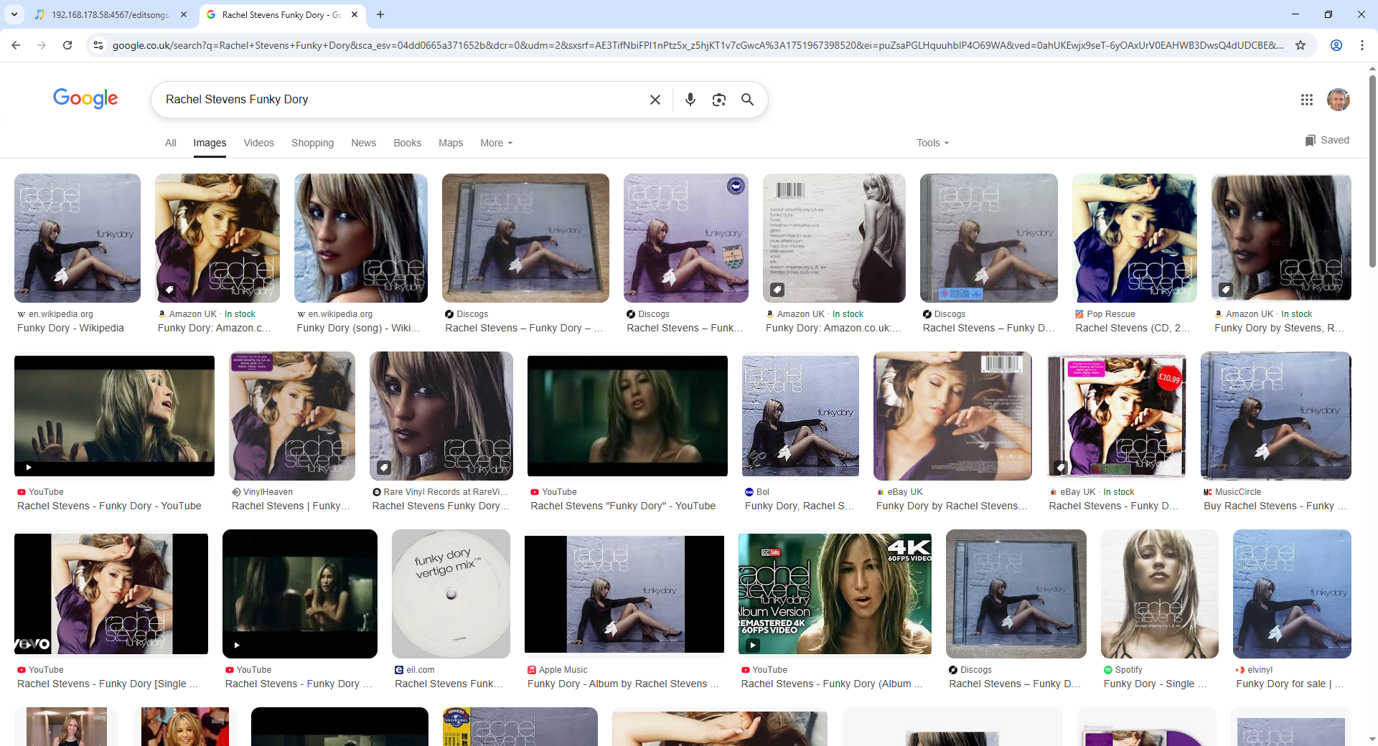1378x746 pixels.
Task: Open the elvinyl album cover thumbnail
Action: [x=1292, y=594]
